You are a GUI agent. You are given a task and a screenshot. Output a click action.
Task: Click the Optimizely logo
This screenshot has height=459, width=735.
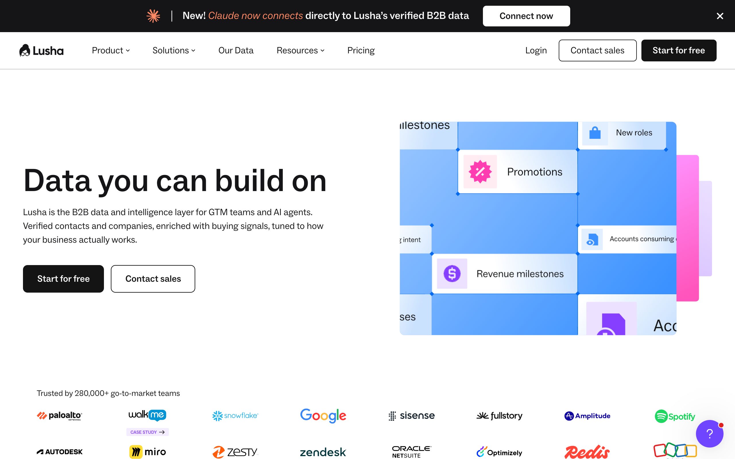[x=499, y=452]
